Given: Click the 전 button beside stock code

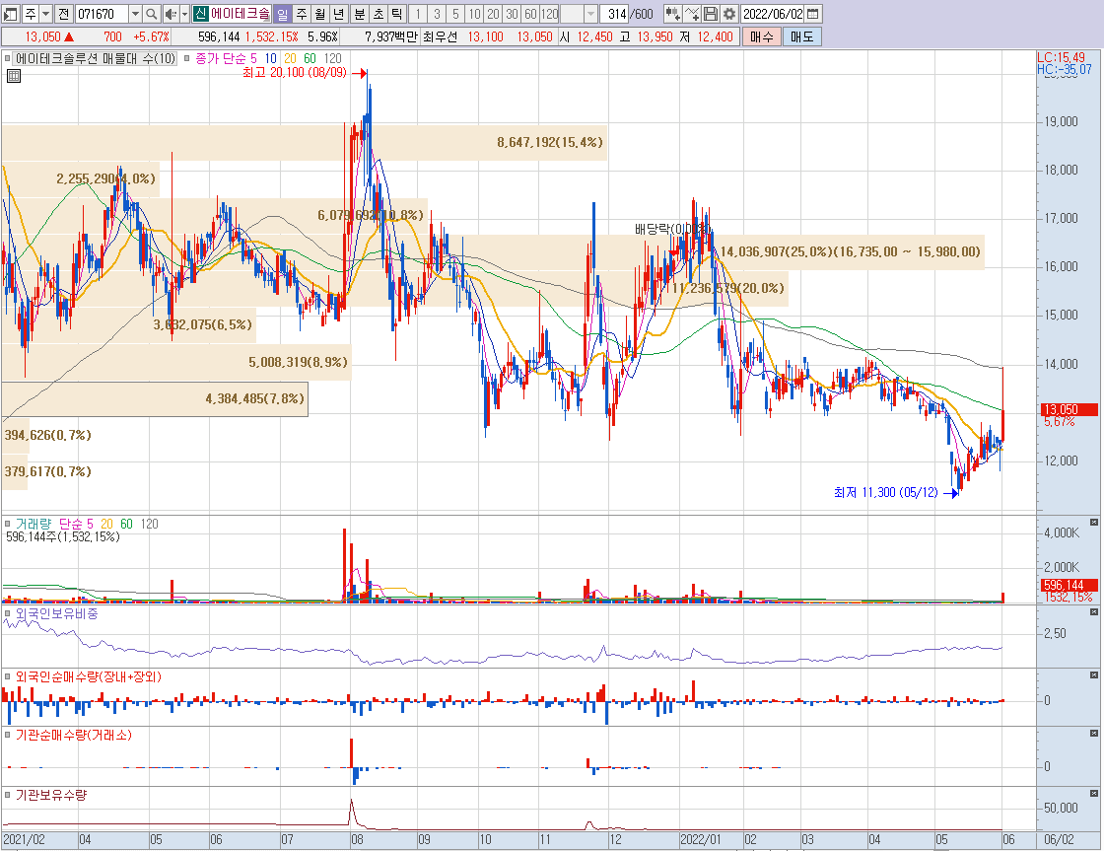Looking at the screenshot, I should pos(63,14).
